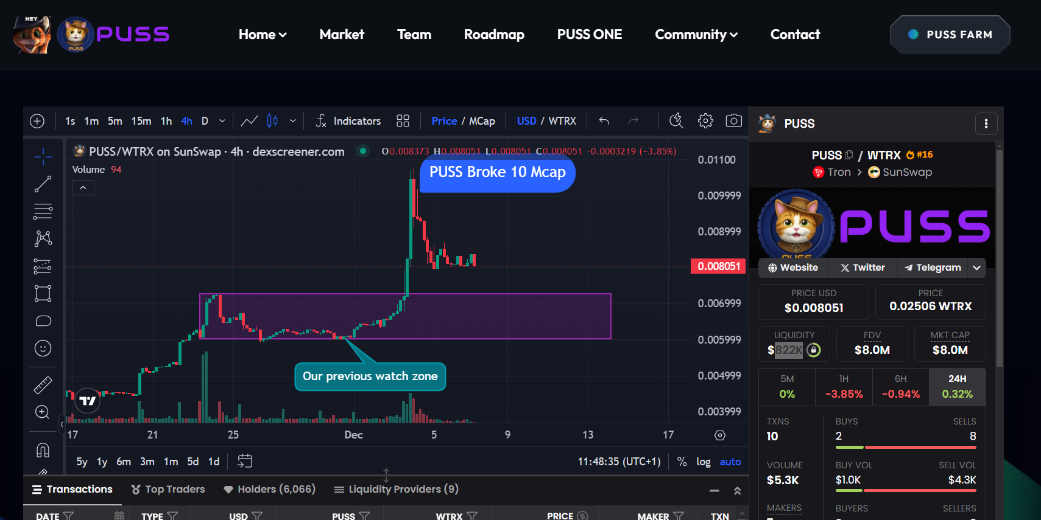The image size is (1041, 520).
Task: Maximize the transactions panel double chevron
Action: 737,490
